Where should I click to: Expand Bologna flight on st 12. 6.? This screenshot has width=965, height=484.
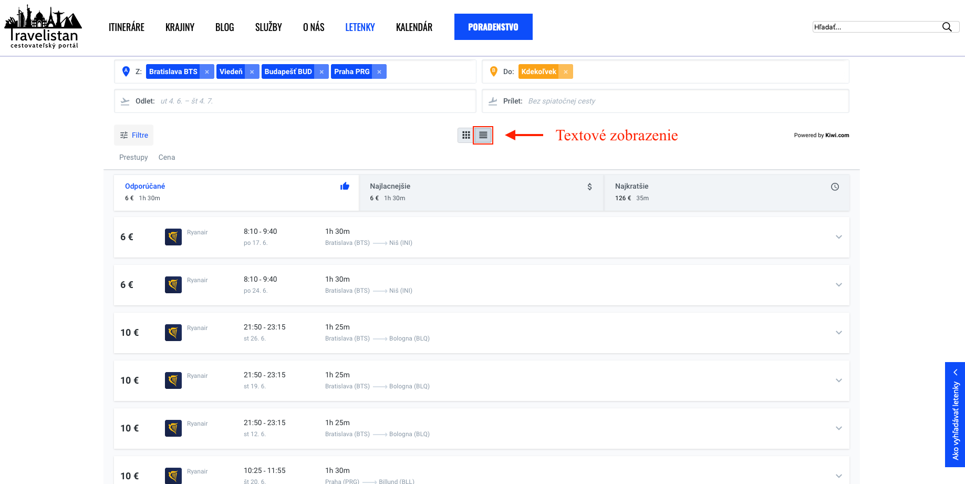[x=839, y=428]
